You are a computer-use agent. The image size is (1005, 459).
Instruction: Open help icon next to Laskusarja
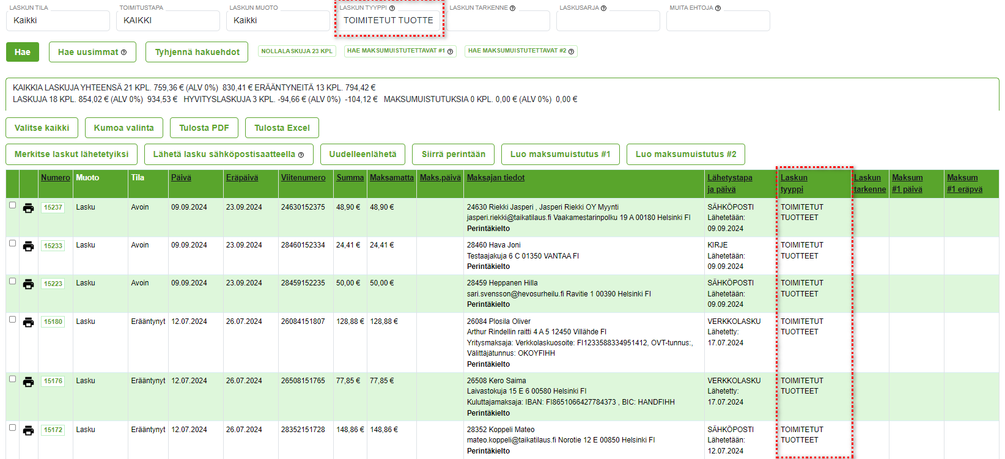pyautogui.click(x=603, y=8)
